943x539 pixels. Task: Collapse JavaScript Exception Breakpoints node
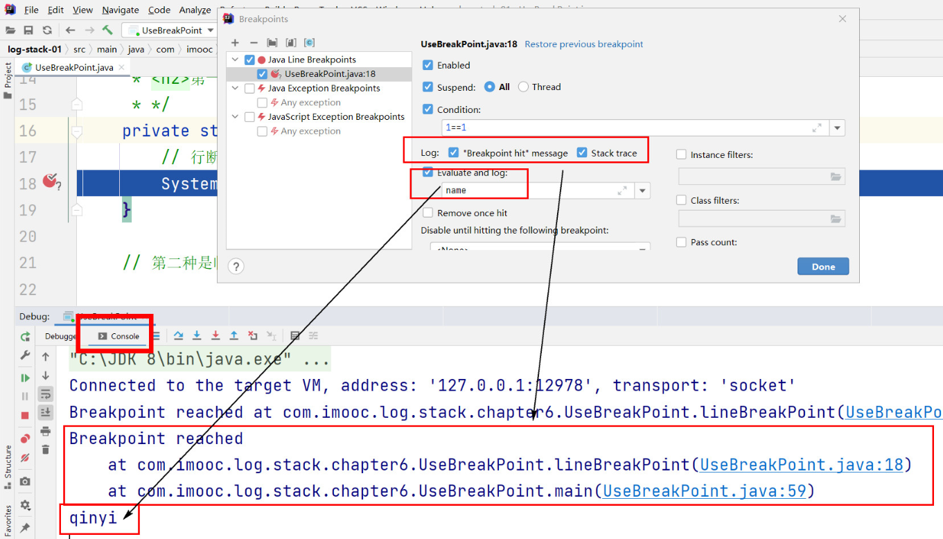(x=236, y=116)
